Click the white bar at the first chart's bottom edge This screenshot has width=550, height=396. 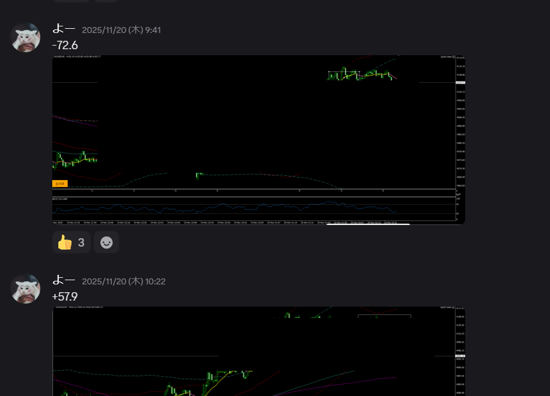[x=368, y=224]
